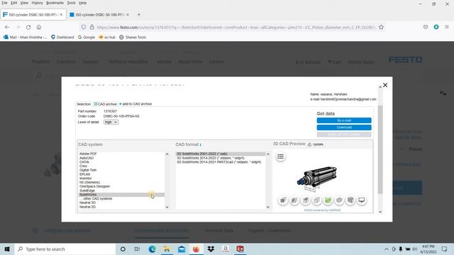
Task: Click the tracking protection shield icon
Action: click(x=84, y=27)
